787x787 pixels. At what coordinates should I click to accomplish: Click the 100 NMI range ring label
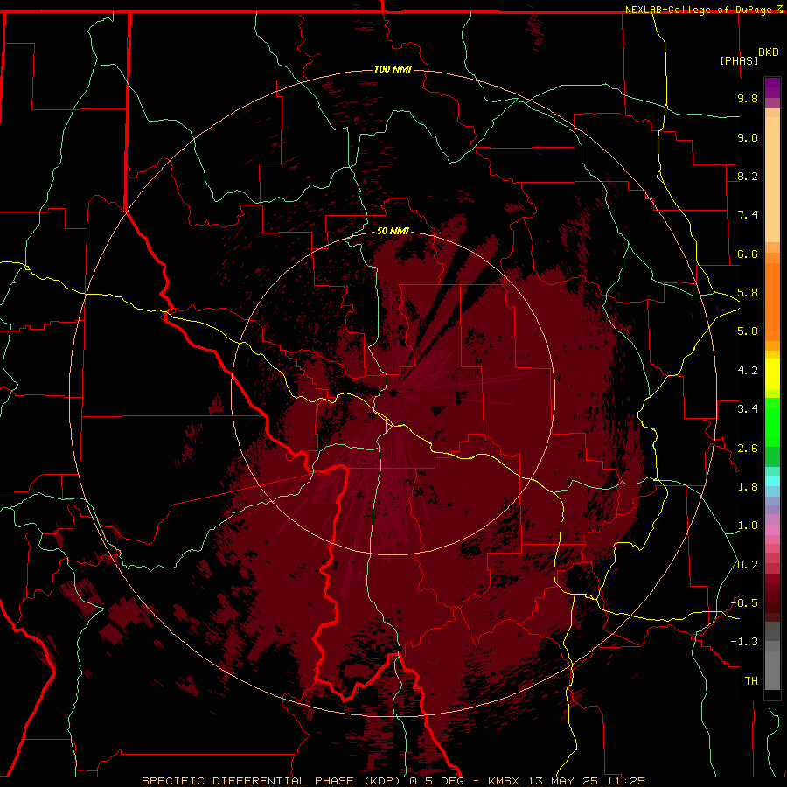393,69
